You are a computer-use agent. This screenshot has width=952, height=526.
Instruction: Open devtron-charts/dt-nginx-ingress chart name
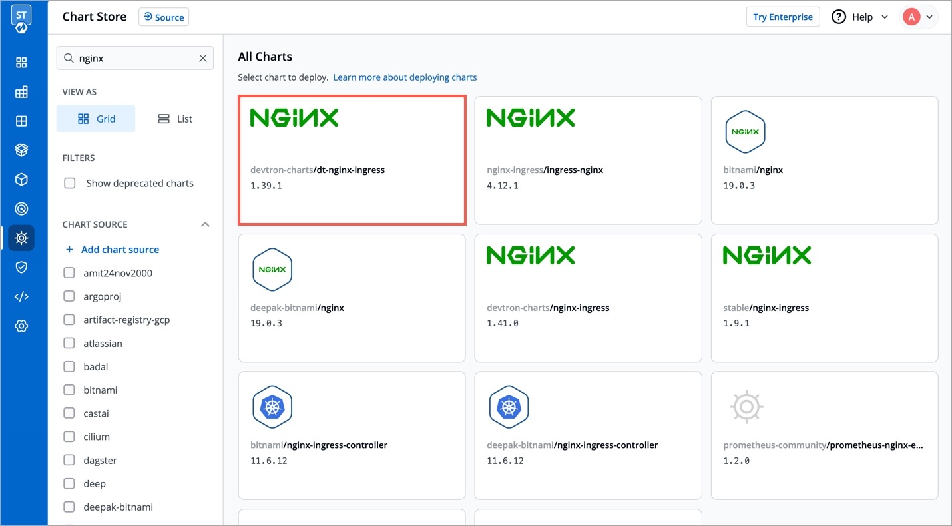coord(318,170)
